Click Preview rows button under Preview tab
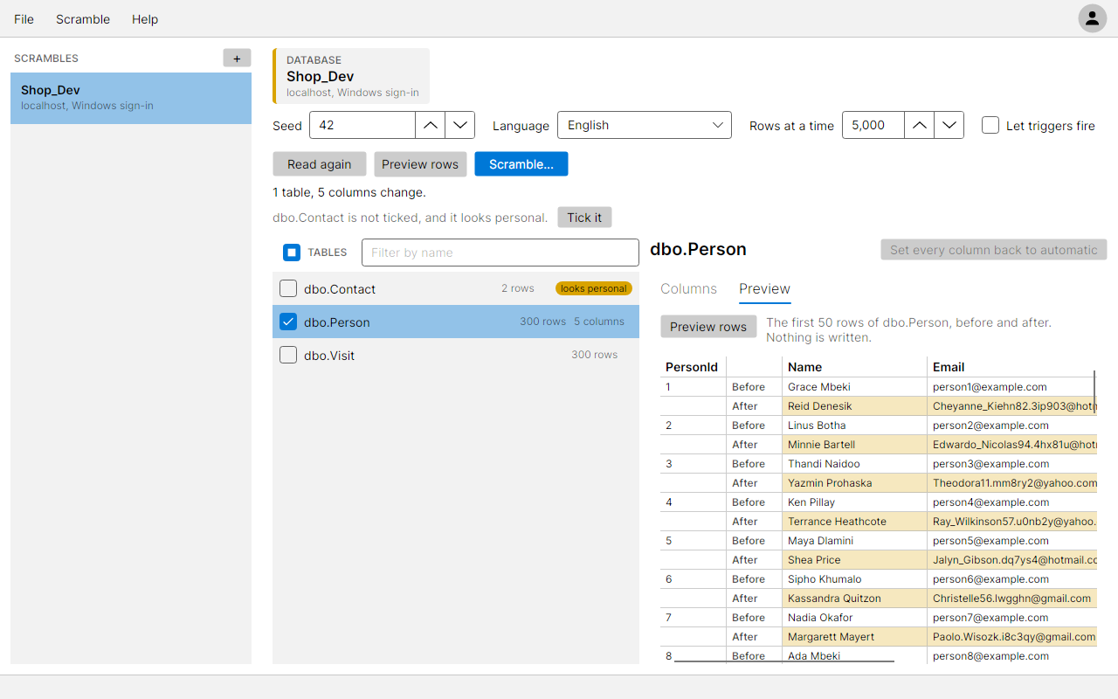This screenshot has height=699, width=1118. [708, 327]
